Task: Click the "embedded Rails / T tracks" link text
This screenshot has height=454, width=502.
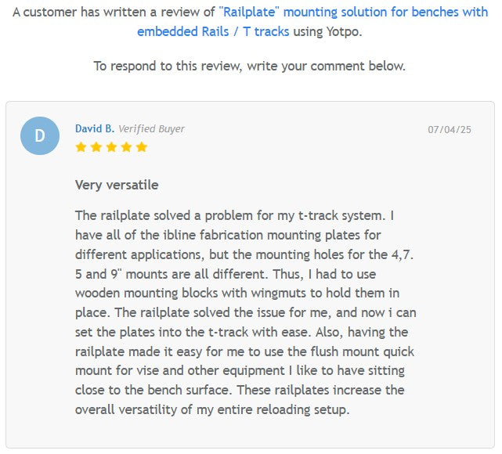Action: 213,31
